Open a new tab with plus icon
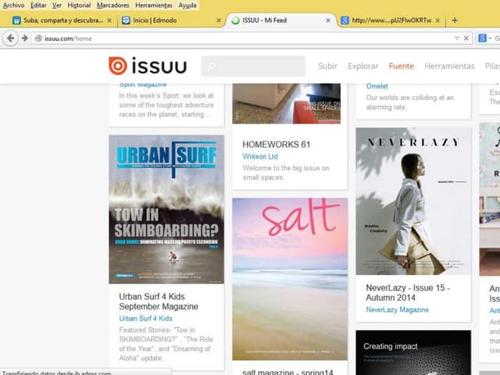This screenshot has width=500, height=375. 455,20
